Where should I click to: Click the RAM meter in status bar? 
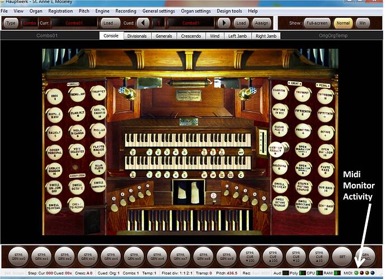point(337,273)
